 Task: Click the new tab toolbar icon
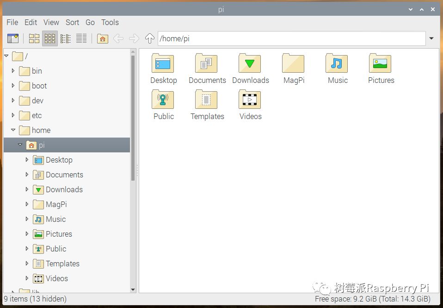pos(12,38)
